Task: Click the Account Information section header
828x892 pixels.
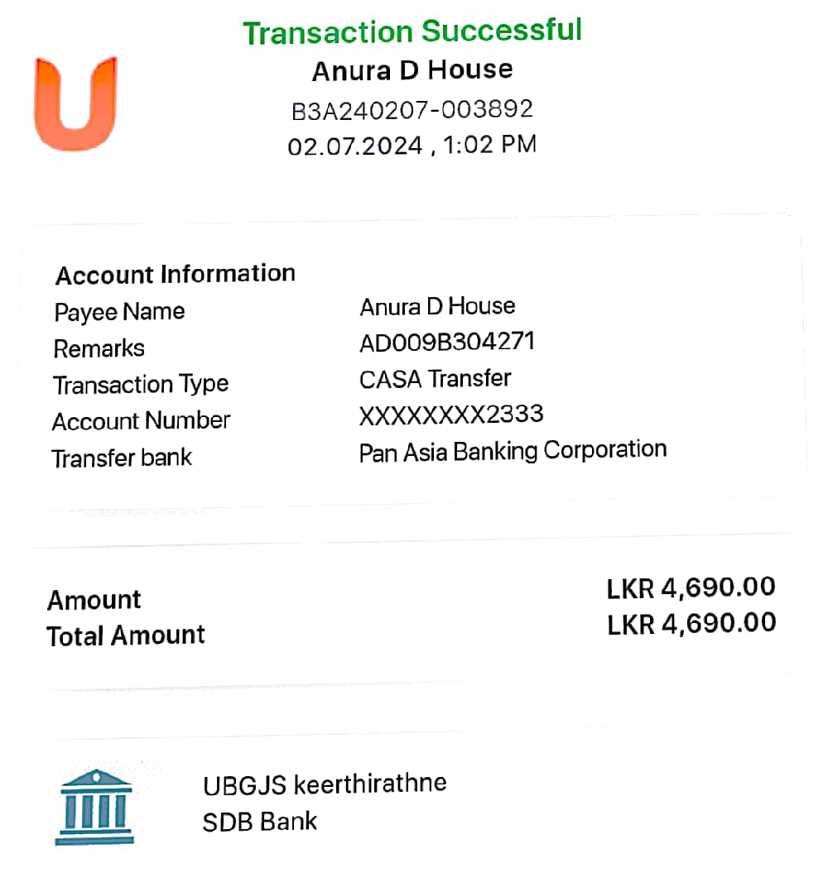Action: pos(175,274)
